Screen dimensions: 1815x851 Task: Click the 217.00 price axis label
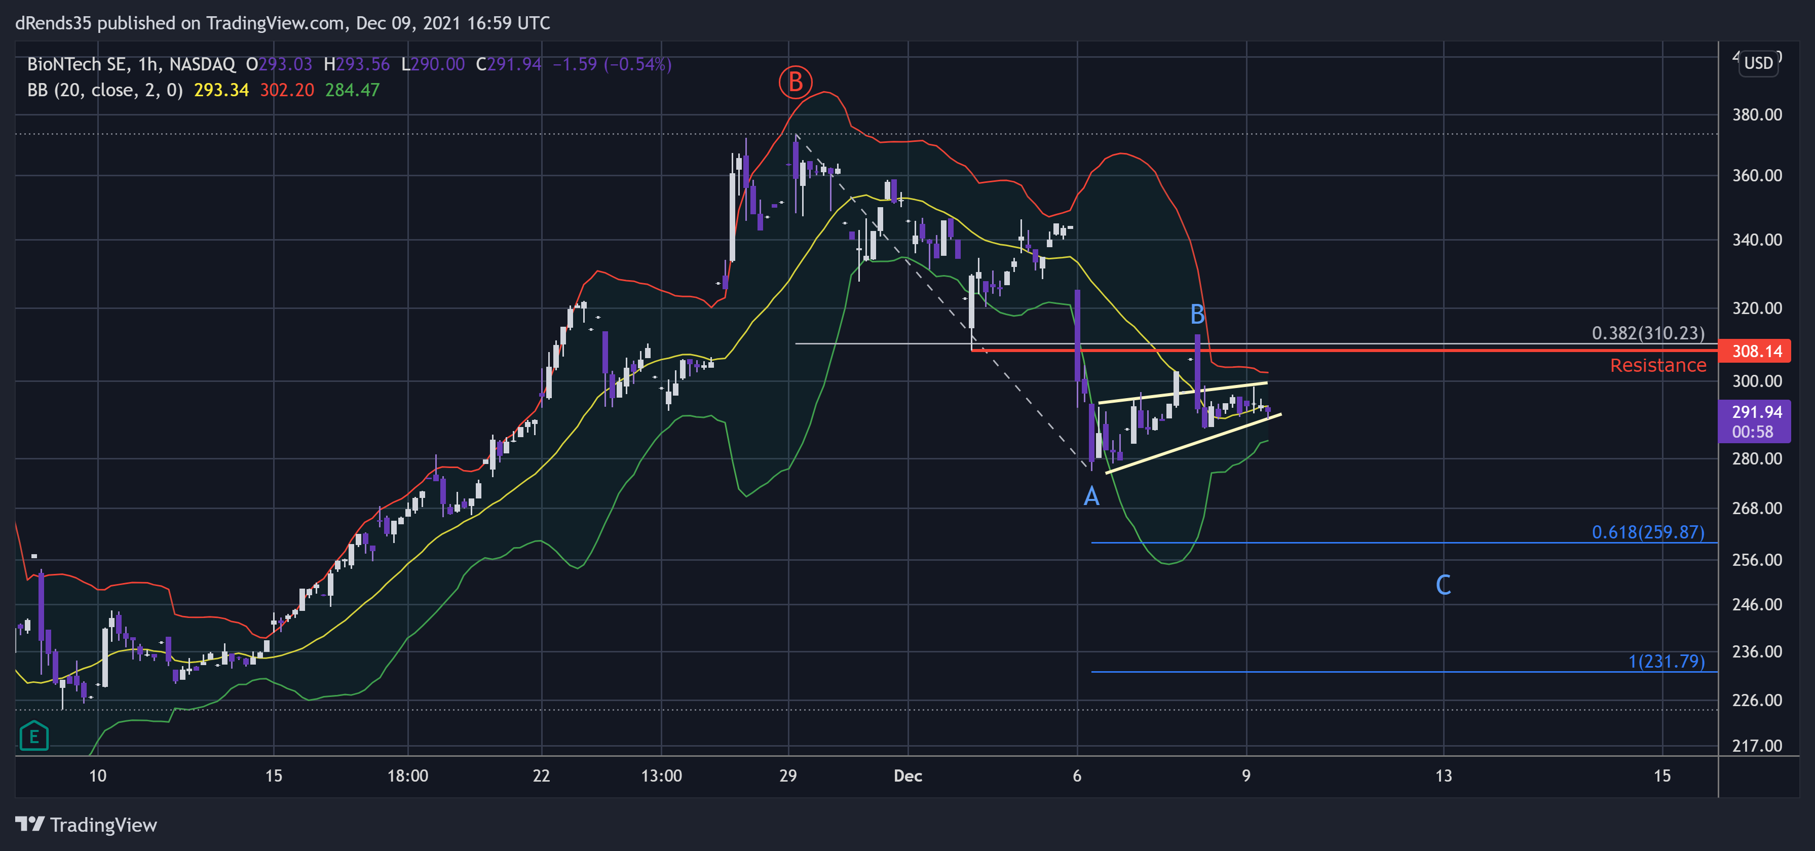[x=1757, y=745]
